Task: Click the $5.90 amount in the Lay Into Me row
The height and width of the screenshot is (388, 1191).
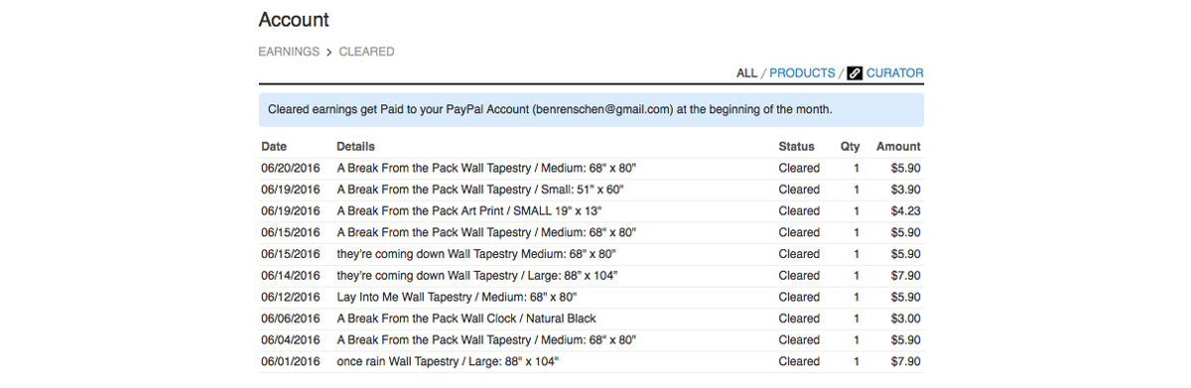Action: (x=905, y=297)
